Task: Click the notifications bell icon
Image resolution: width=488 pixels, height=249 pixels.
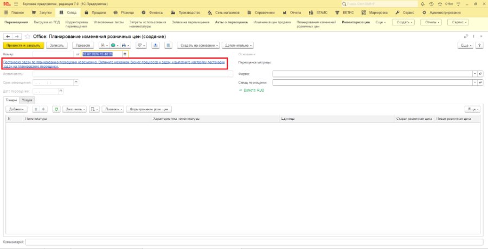Action: pos(422,4)
